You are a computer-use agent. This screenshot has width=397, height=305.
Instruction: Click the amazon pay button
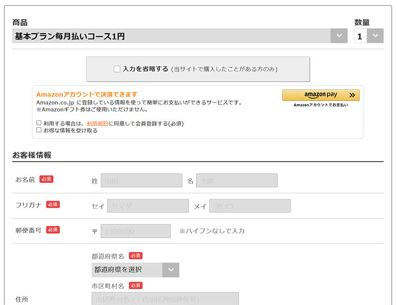321,95
